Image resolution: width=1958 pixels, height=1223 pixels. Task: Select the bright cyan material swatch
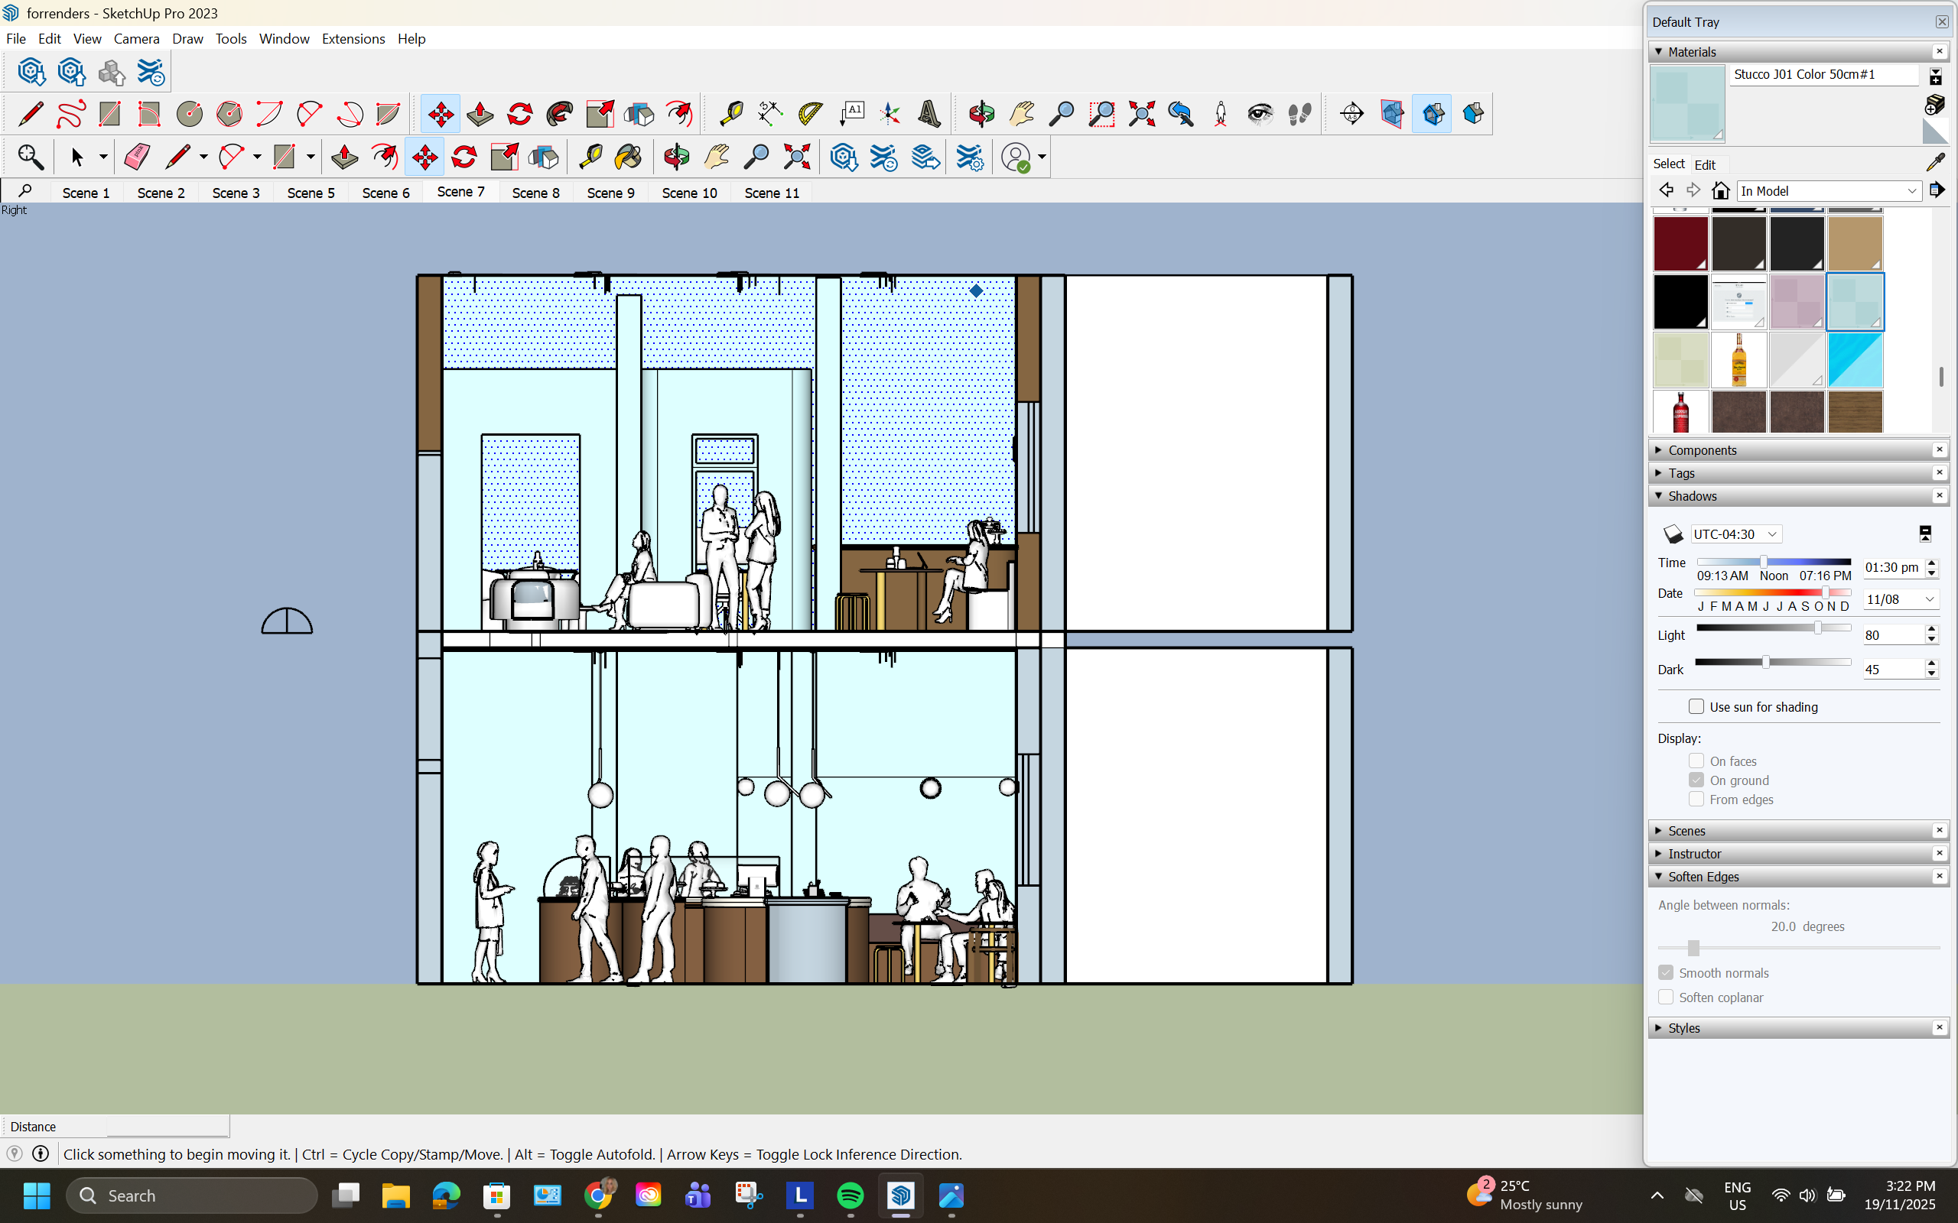coord(1855,360)
